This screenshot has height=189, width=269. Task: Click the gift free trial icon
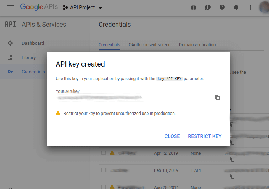pyautogui.click(x=193, y=7)
